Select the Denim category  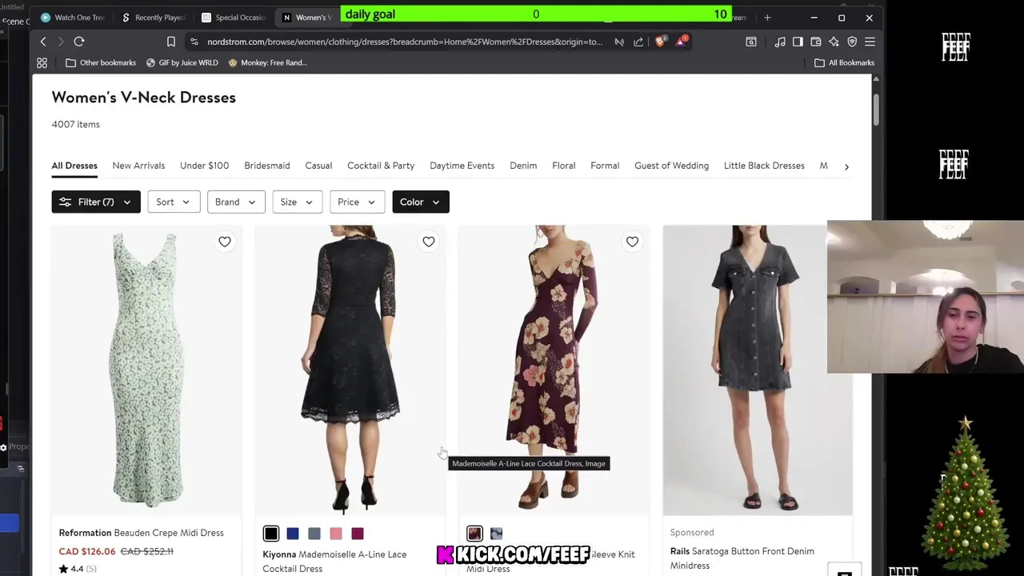523,166
